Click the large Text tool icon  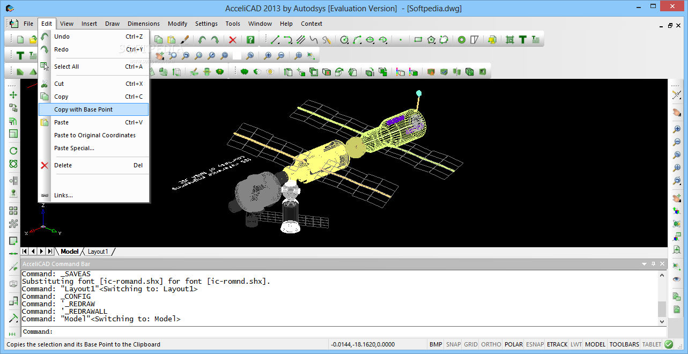tap(522, 40)
